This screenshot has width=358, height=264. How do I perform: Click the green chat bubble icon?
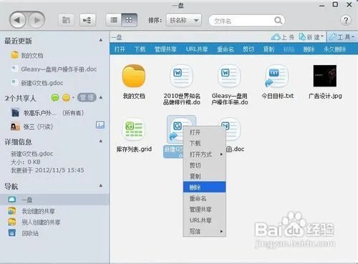(55, 97)
